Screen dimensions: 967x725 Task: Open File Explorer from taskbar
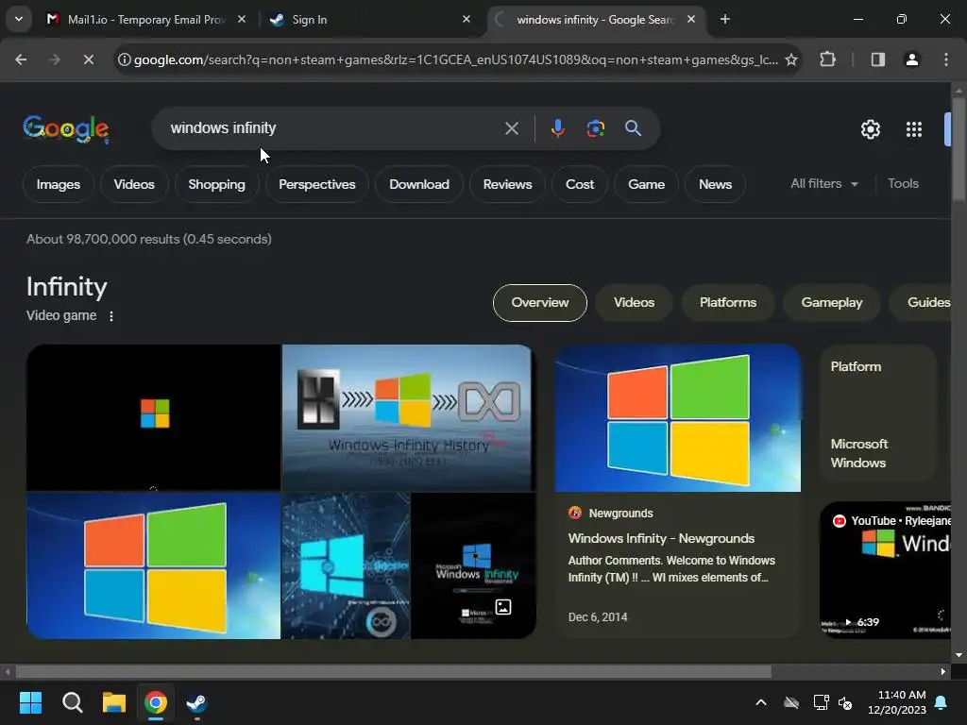pyautogui.click(x=114, y=702)
